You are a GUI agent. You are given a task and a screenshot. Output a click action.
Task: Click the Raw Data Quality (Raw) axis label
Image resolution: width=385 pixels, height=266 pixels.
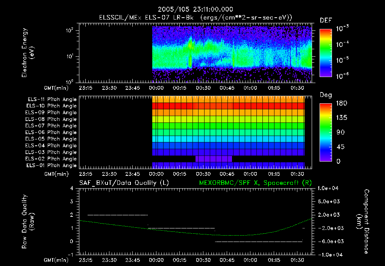click(28, 221)
